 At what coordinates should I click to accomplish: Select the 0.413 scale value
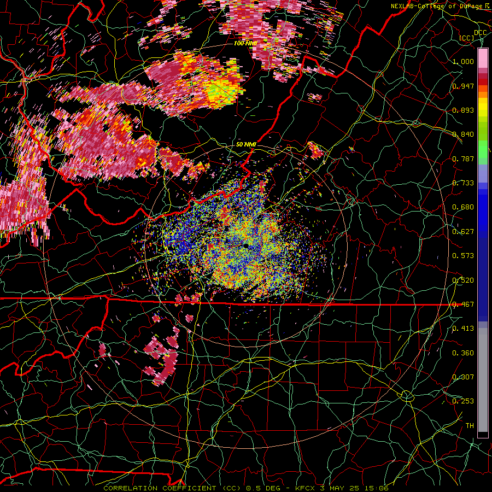[x=463, y=329]
